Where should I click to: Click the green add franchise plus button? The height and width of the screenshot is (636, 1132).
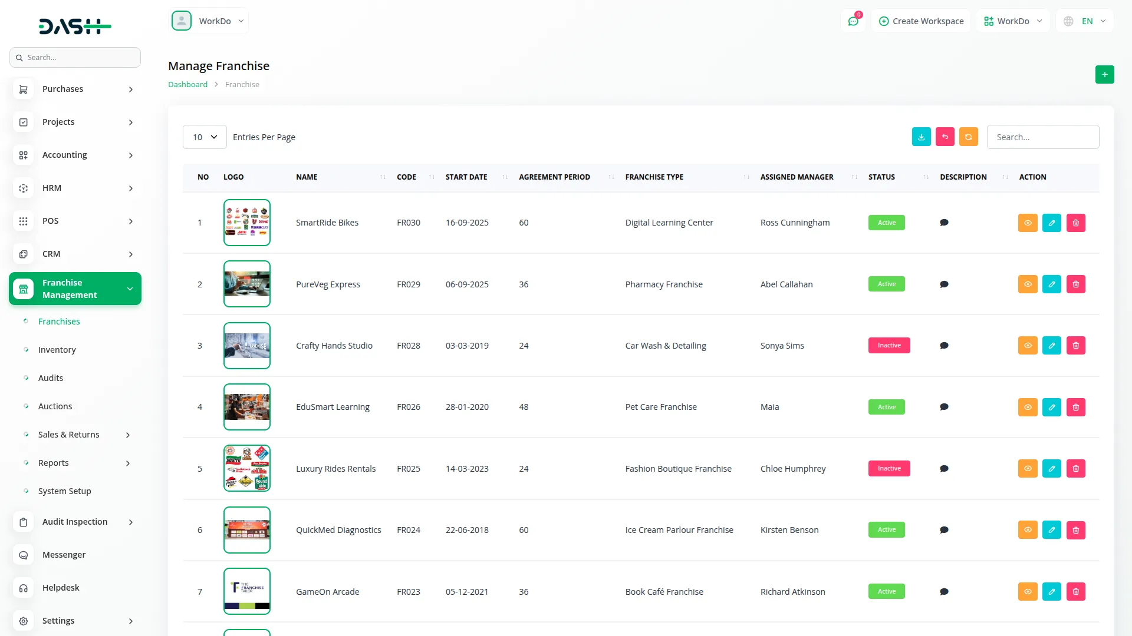tap(1104, 75)
